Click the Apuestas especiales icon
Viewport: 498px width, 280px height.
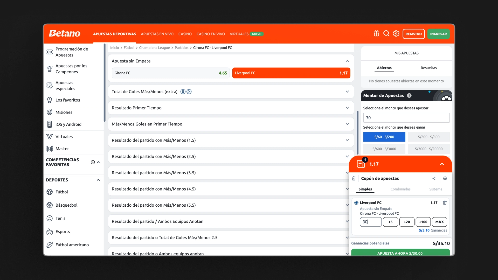tap(50, 86)
